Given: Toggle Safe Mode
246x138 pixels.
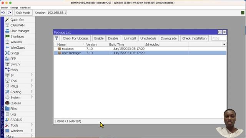Looking at the screenshot, I should tap(23, 13).
